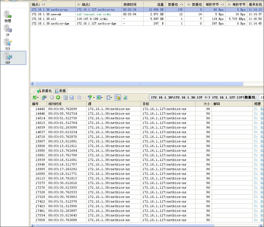Screen dimensions: 264x227
Task: Select the TCP conversation view icon
Action: coord(8,44)
